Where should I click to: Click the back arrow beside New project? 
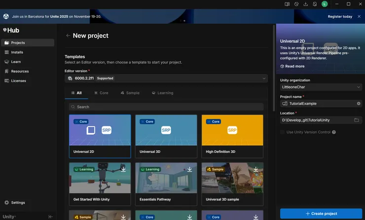tap(68, 35)
